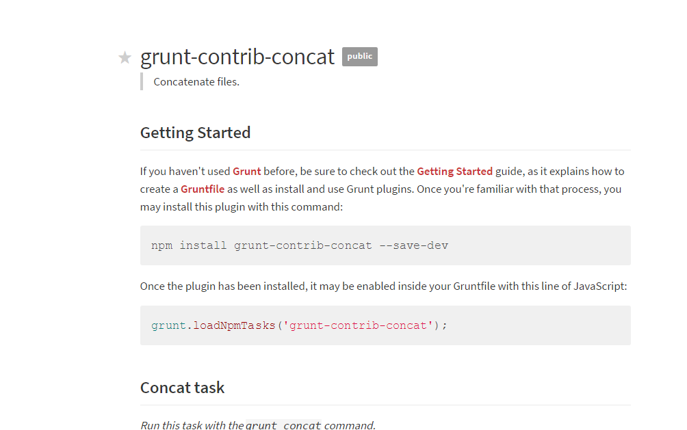Open the red Grunt link
Screen dimensions: 687x430
point(246,172)
